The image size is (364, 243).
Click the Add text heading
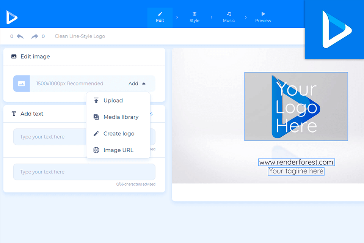[32, 114]
